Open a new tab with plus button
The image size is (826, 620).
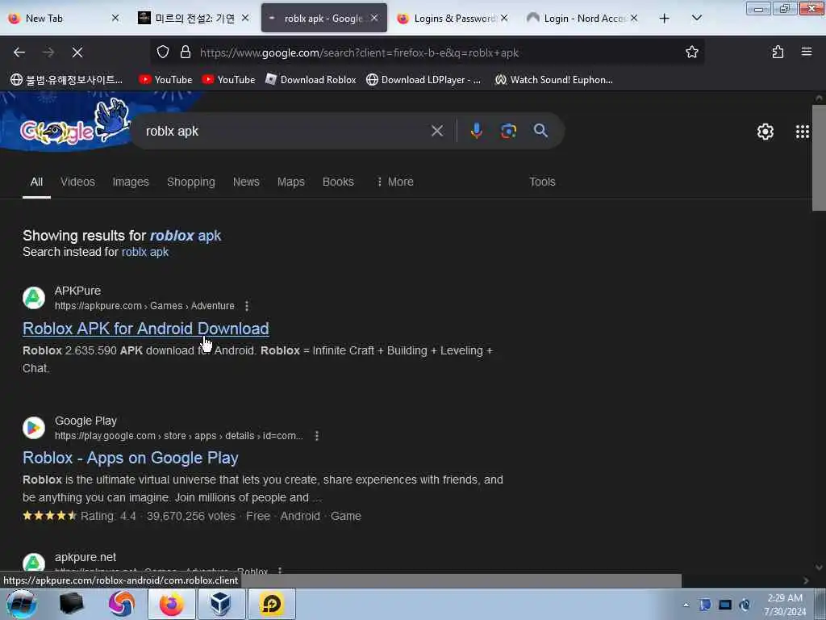coord(665,19)
